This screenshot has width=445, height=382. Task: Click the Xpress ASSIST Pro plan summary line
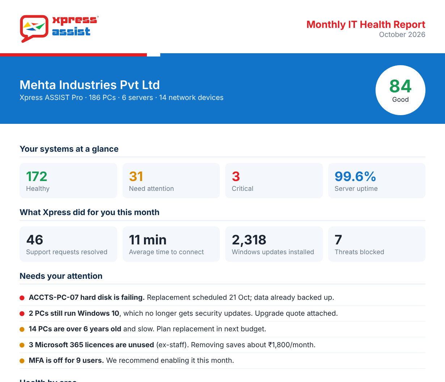(x=122, y=97)
